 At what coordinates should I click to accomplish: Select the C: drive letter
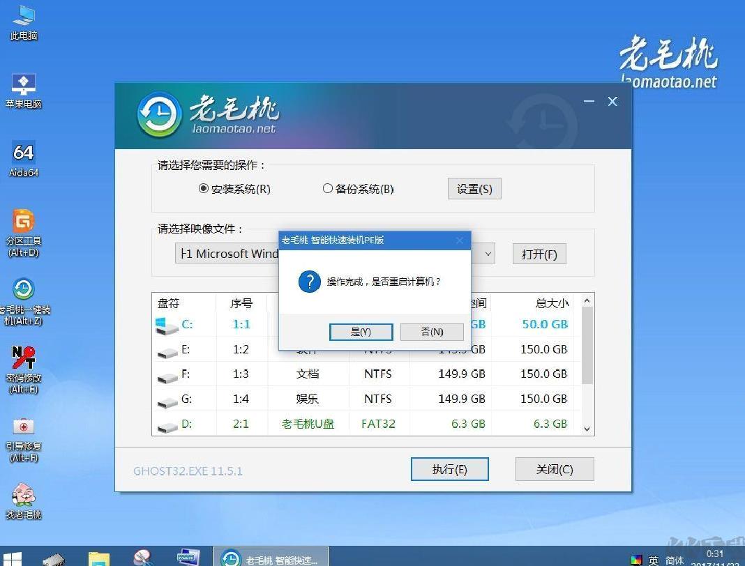[187, 324]
